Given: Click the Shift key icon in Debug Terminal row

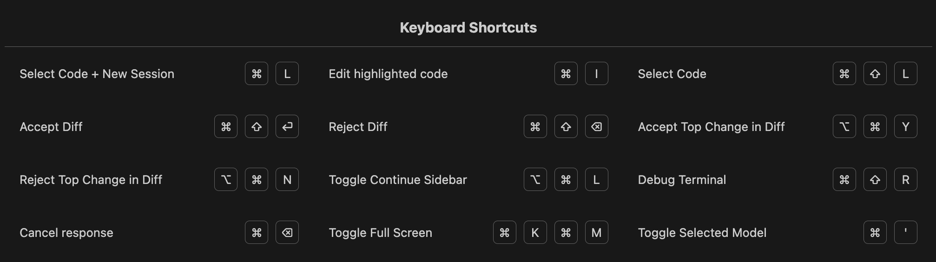Looking at the screenshot, I should click(875, 179).
